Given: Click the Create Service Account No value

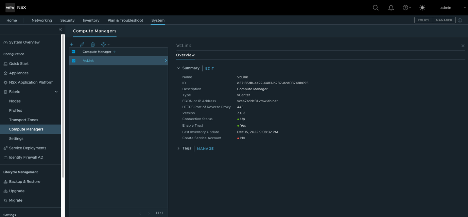Looking at the screenshot, I should click(241, 138).
